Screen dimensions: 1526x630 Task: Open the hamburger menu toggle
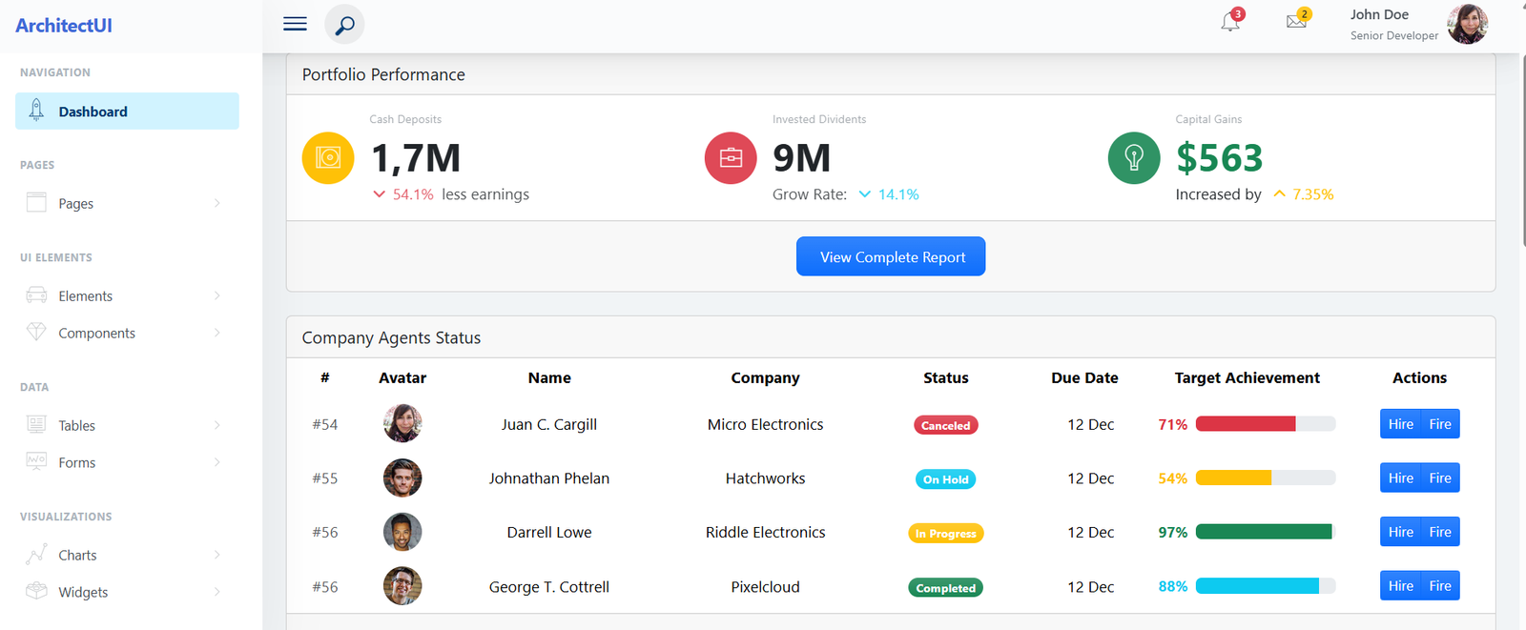point(295,24)
